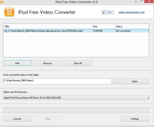Browse for output folder with ellipsis button
The image size is (154, 127).
pyautogui.click(x=116, y=81)
